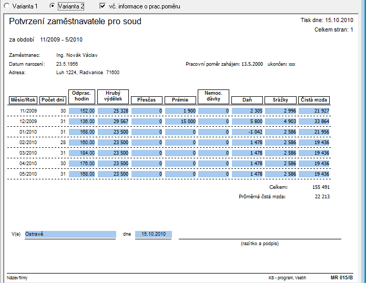Edit Srážky 2 586 for 04/2010
The height and width of the screenshot is (283, 366).
coord(281,164)
